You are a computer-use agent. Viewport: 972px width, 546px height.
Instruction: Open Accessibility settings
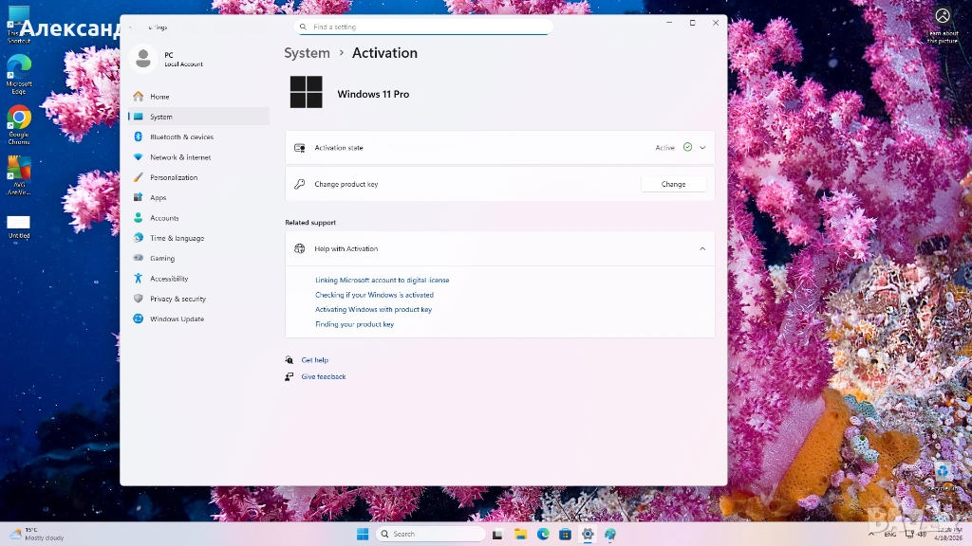[169, 279]
